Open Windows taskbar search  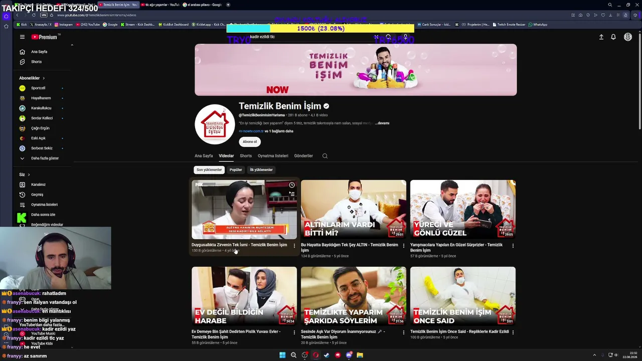point(293,355)
